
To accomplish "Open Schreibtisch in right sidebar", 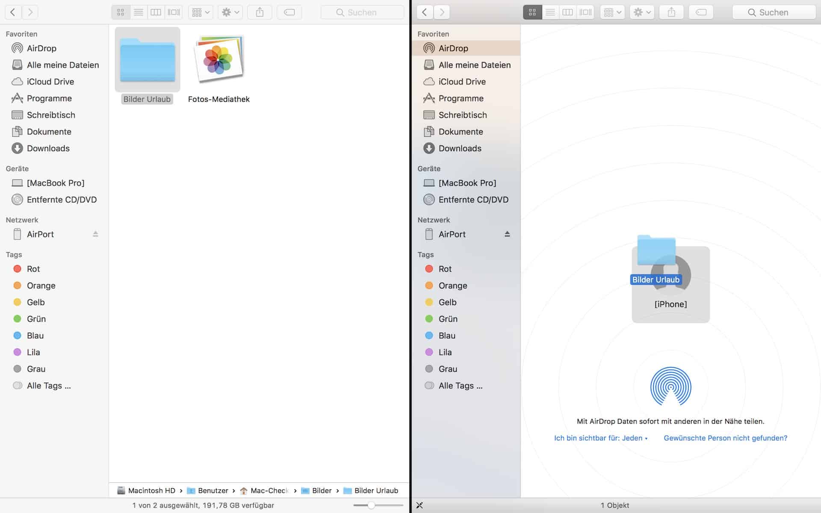I will pos(466,115).
